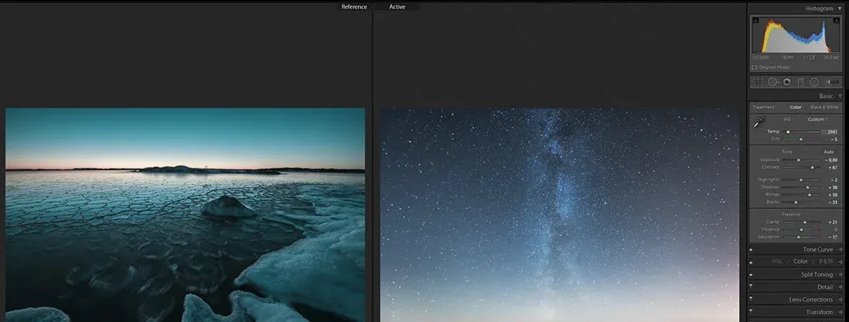Switch treatment to Black & White
This screenshot has height=322, width=849.
pyautogui.click(x=824, y=107)
